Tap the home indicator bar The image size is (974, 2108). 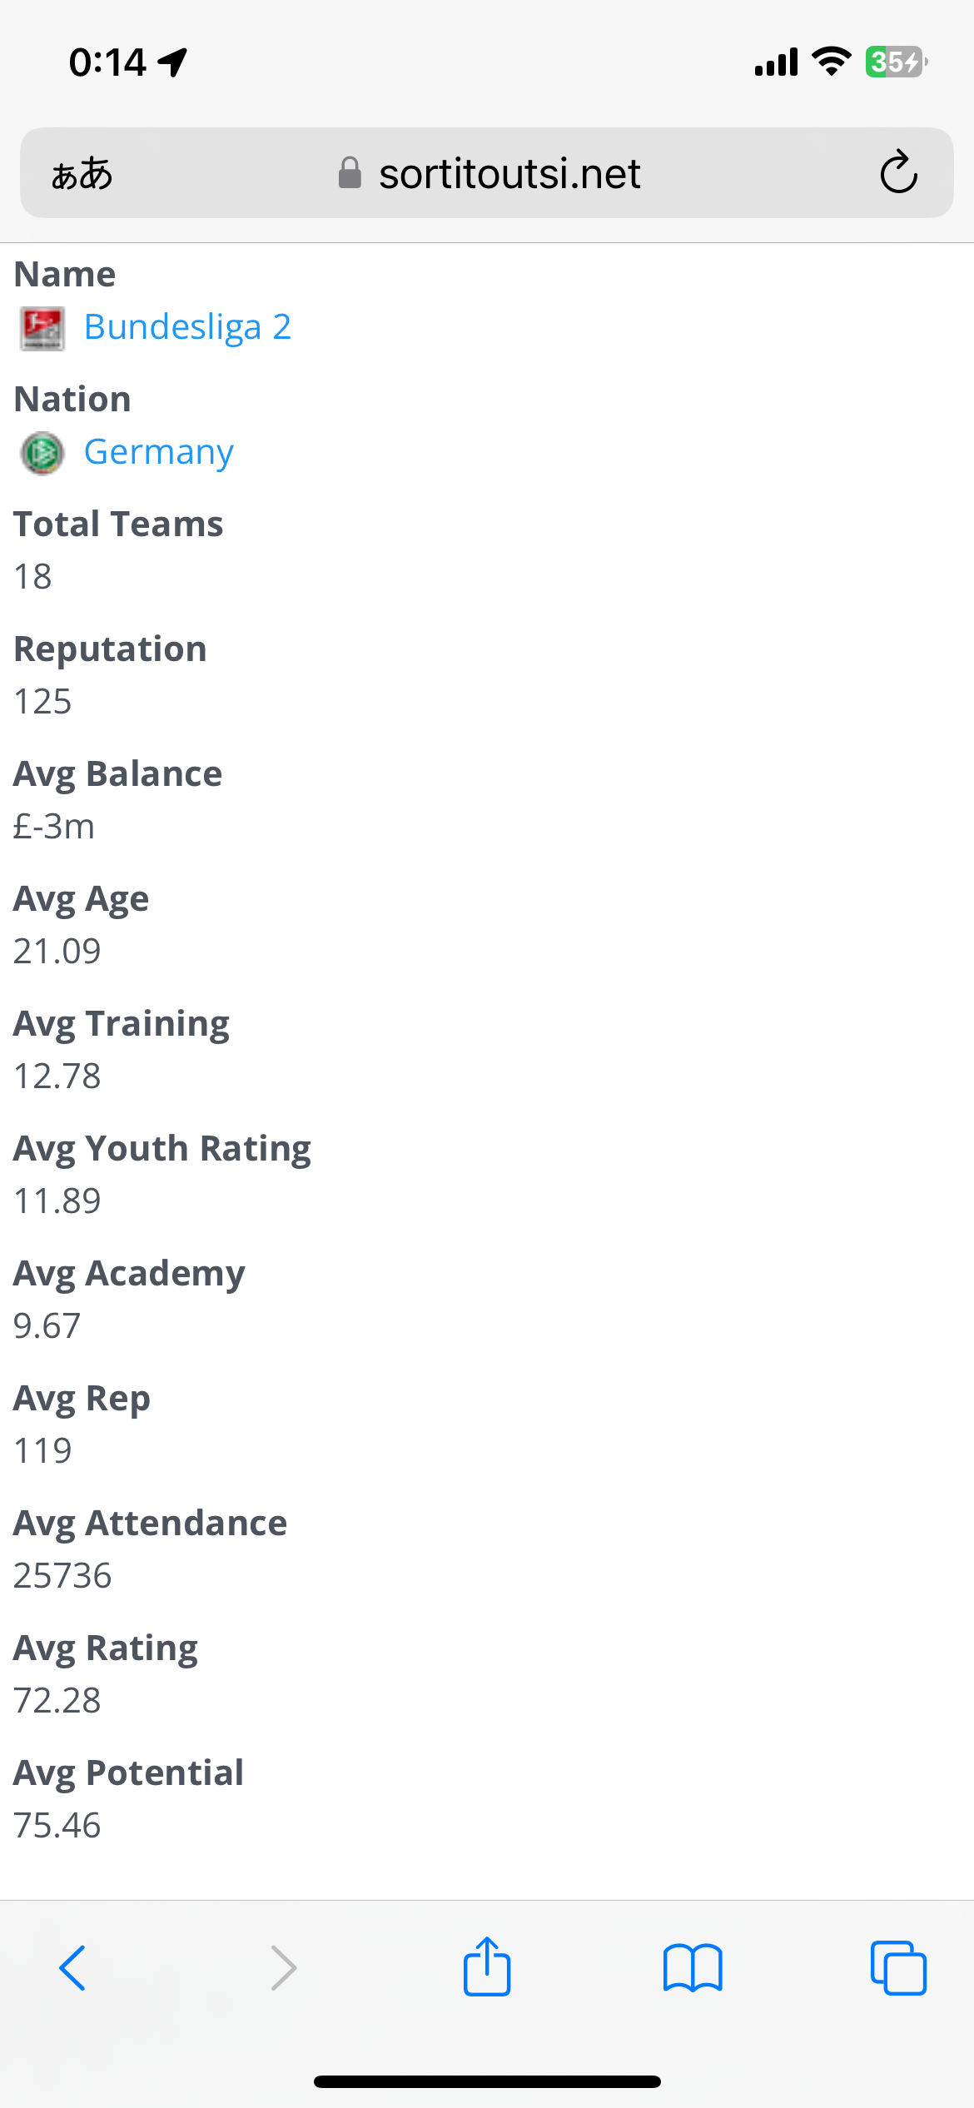487,2081
